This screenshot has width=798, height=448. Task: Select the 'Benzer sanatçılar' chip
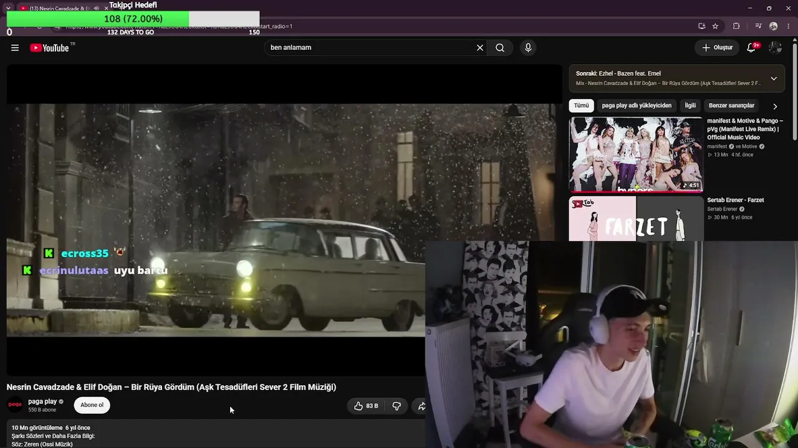click(x=731, y=106)
